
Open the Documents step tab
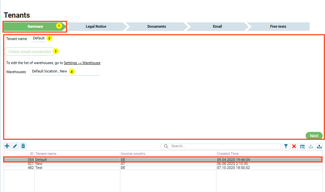157,26
